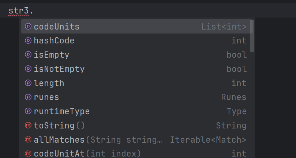This screenshot has width=296, height=158.
Task: Click the property icon beside codeUnits
Action: pos(28,27)
